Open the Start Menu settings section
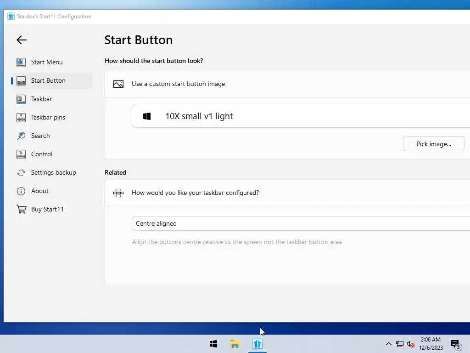 (x=51, y=62)
